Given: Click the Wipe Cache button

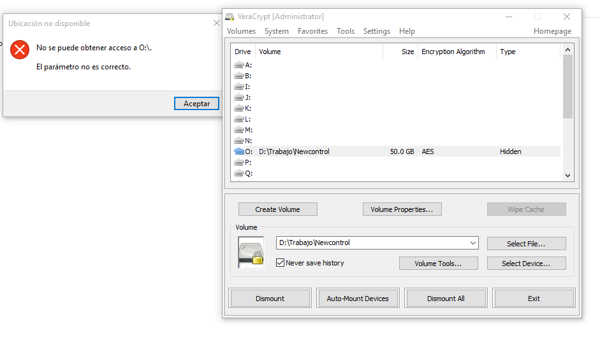Looking at the screenshot, I should [x=526, y=209].
